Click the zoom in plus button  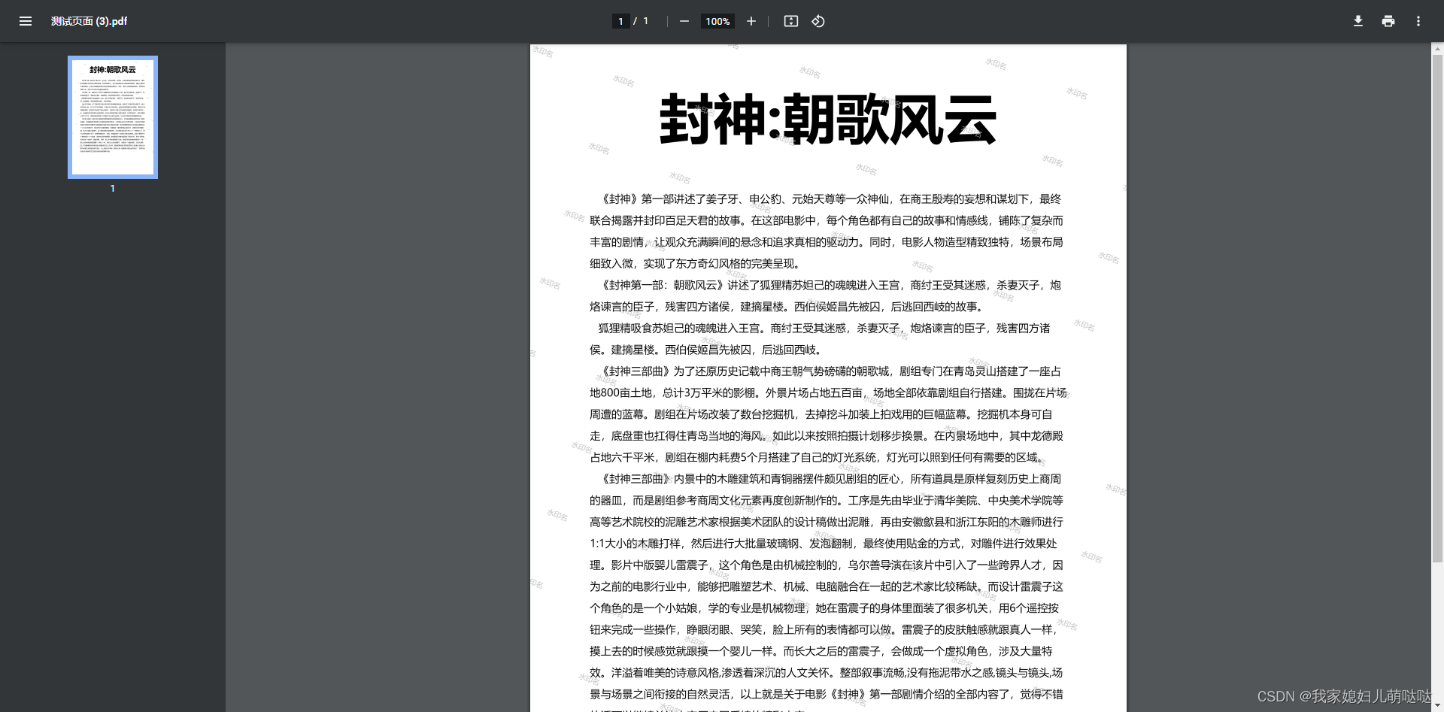coord(751,21)
